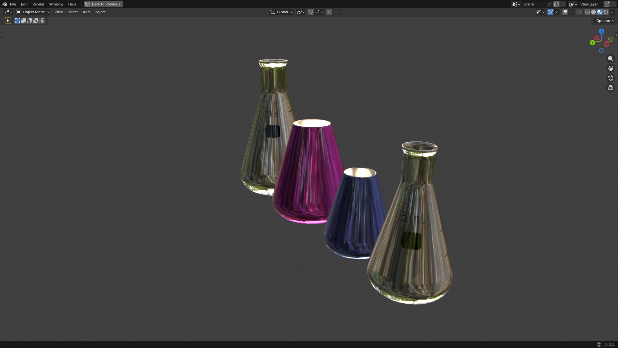Switch orthographic/perspective grid icon
The image size is (618, 348).
coord(611,88)
